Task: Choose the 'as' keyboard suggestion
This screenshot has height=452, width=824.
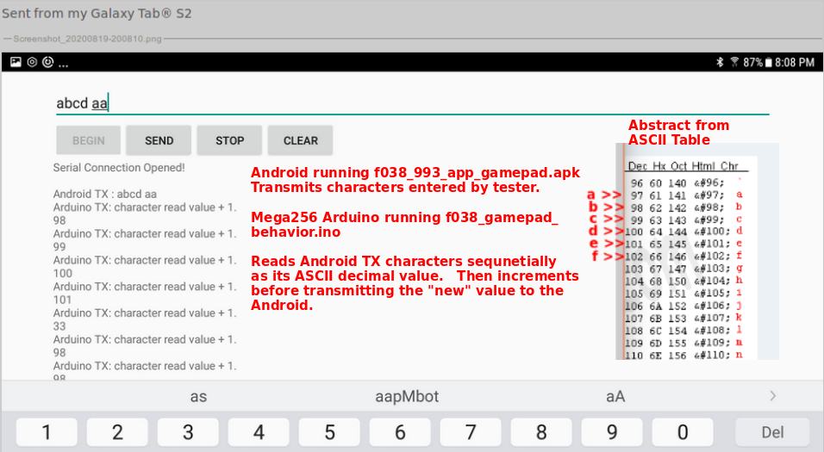Action: coord(198,397)
